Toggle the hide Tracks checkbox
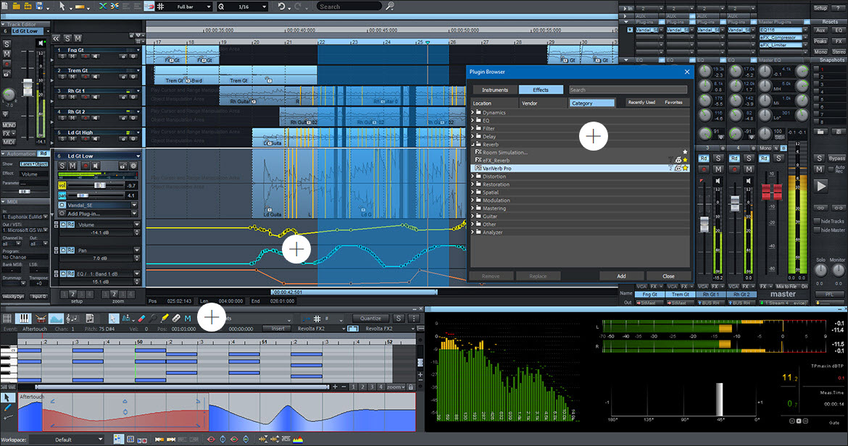The height and width of the screenshot is (446, 848). (817, 221)
